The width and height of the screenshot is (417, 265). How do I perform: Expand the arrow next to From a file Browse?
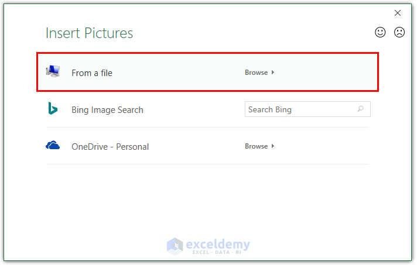pyautogui.click(x=273, y=73)
